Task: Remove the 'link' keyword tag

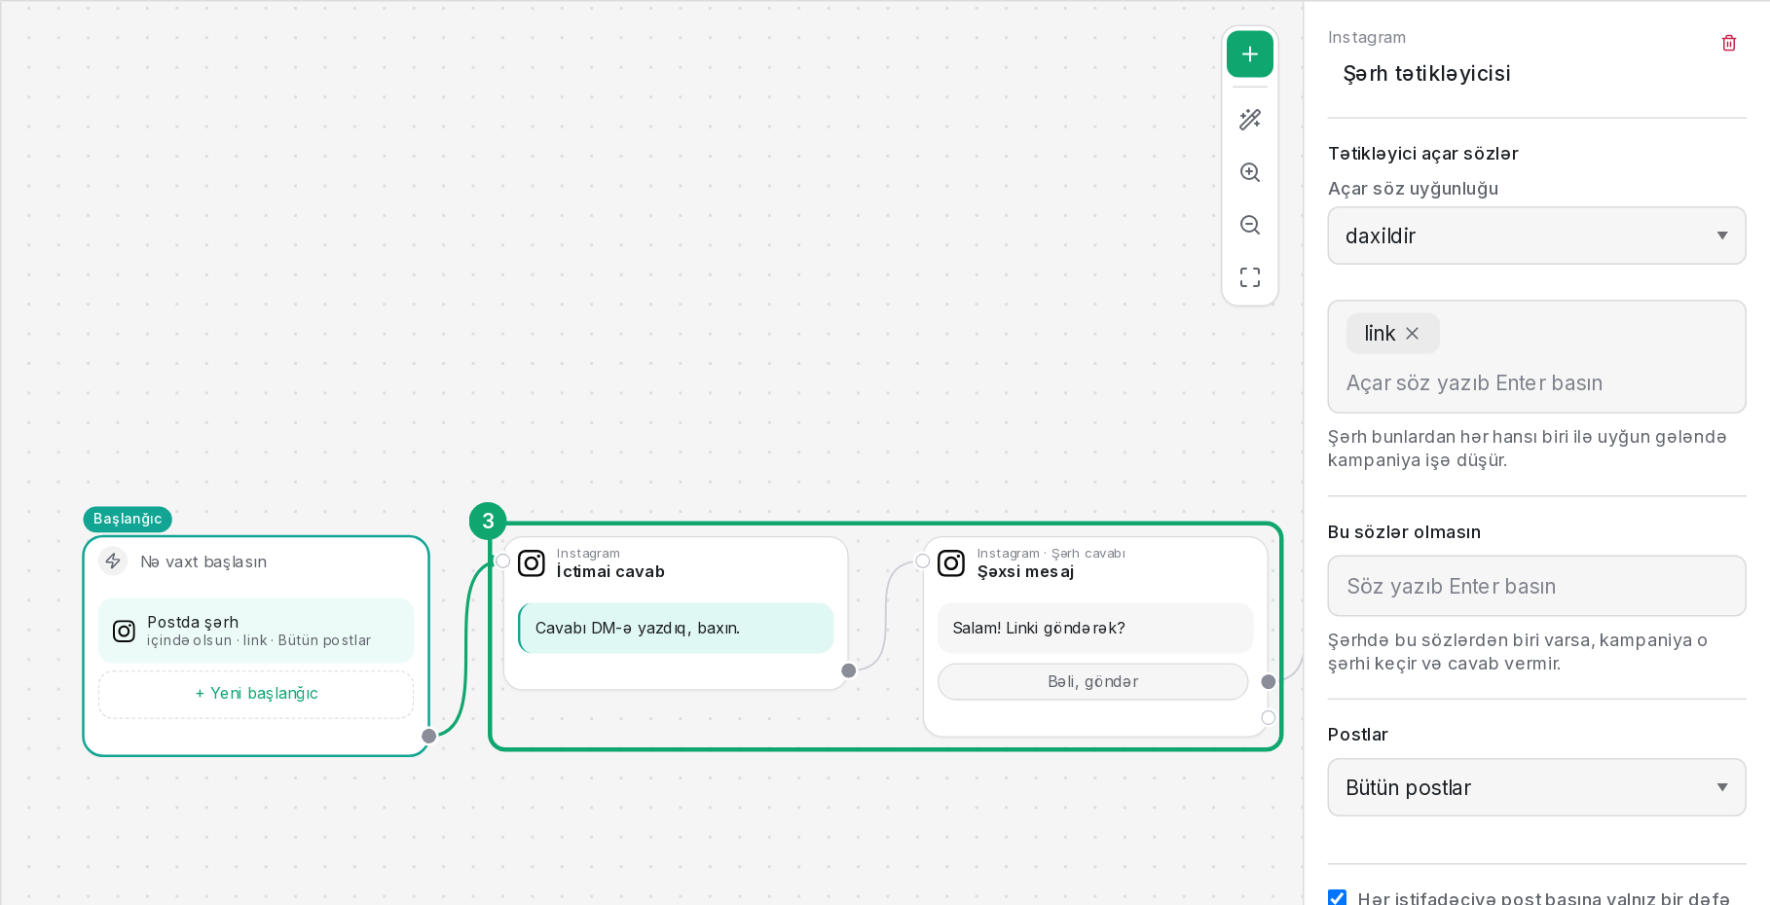Action: (x=1413, y=334)
